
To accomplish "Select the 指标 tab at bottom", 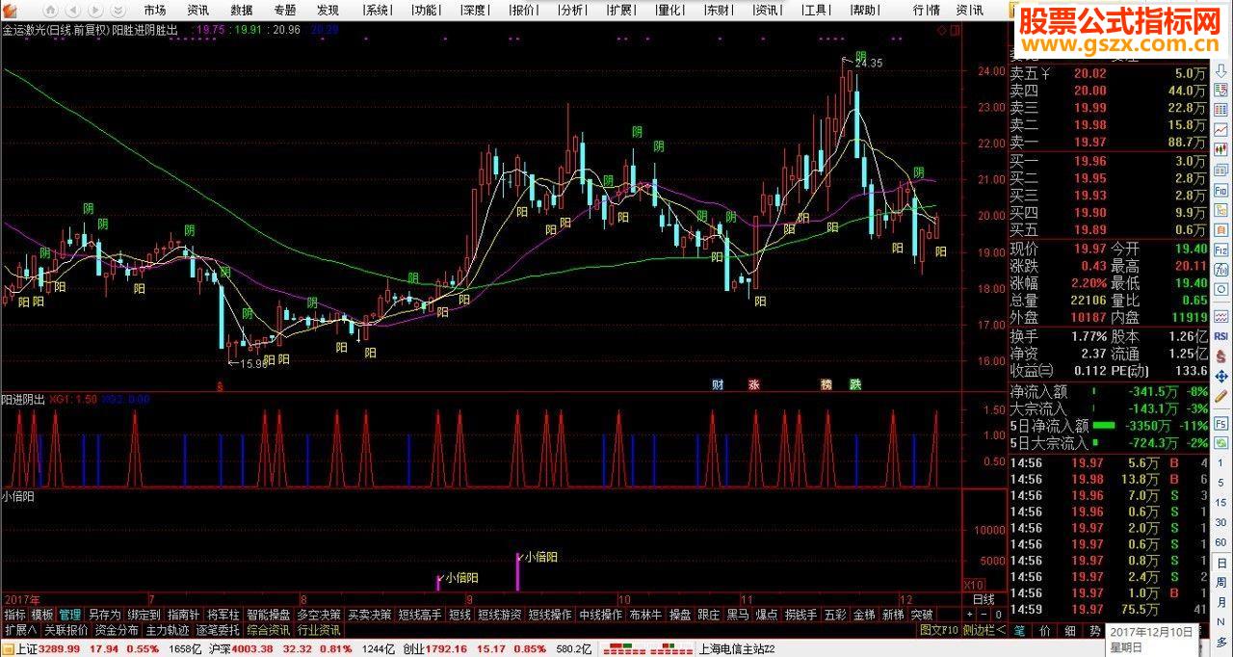I will [x=14, y=615].
